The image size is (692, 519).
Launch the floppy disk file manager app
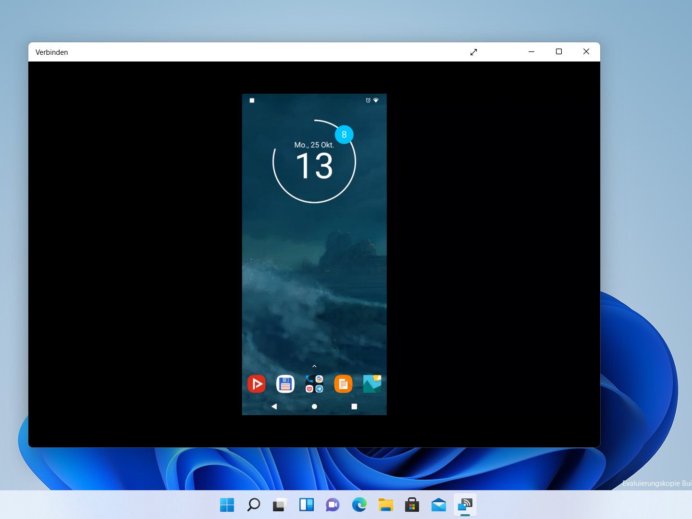(x=285, y=384)
